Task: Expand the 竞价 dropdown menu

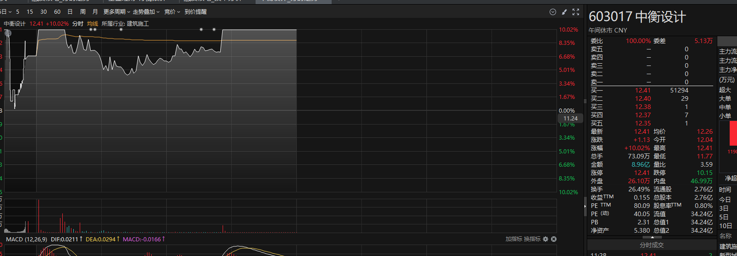Action: [x=172, y=12]
